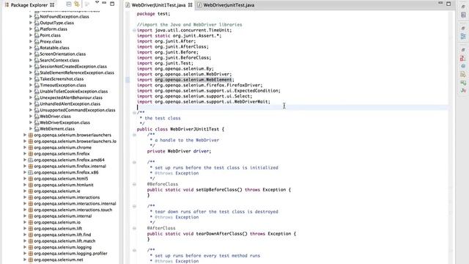Maximize the editor area
The image size is (469, 264).
(x=448, y=4)
